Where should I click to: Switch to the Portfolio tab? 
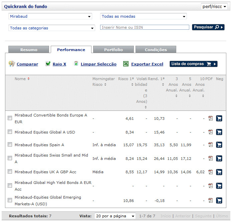click(113, 50)
